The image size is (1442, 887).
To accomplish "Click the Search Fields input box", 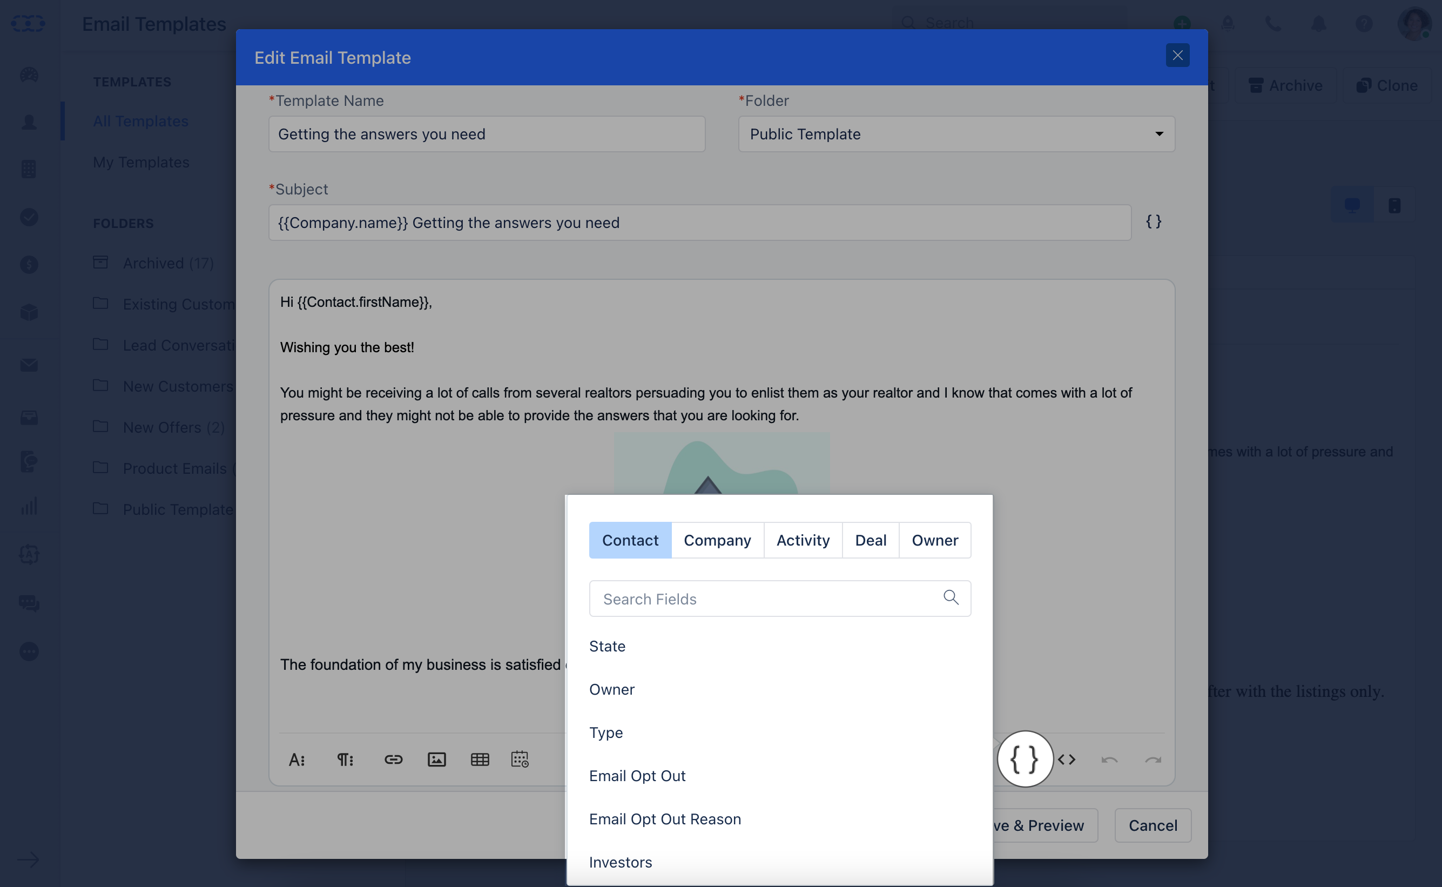I will [779, 599].
